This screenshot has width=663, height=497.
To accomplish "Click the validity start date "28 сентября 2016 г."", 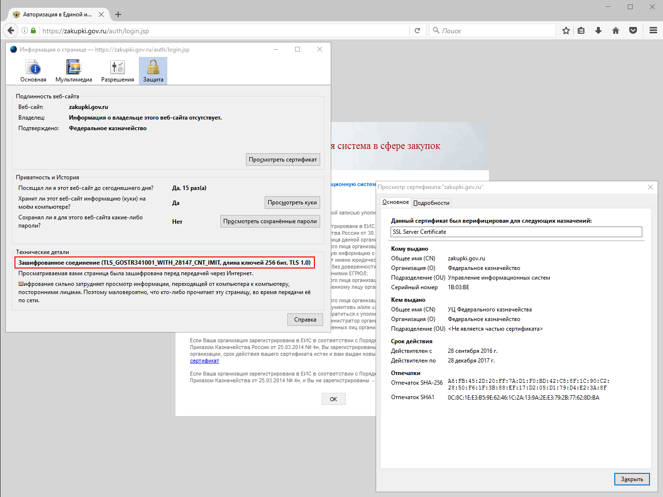I will coord(473,351).
